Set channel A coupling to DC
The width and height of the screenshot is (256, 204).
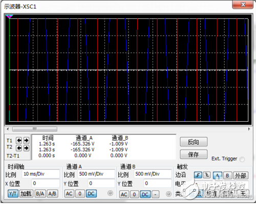tap(91, 194)
